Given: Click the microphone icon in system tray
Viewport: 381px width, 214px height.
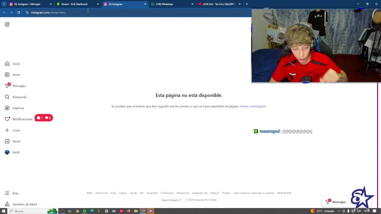Looking at the screenshot, I should [x=349, y=211].
